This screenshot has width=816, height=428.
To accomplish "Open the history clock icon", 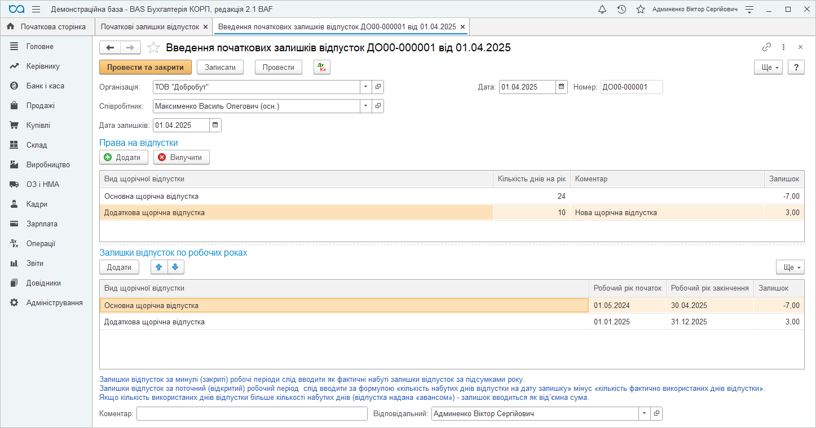I will tap(621, 9).
